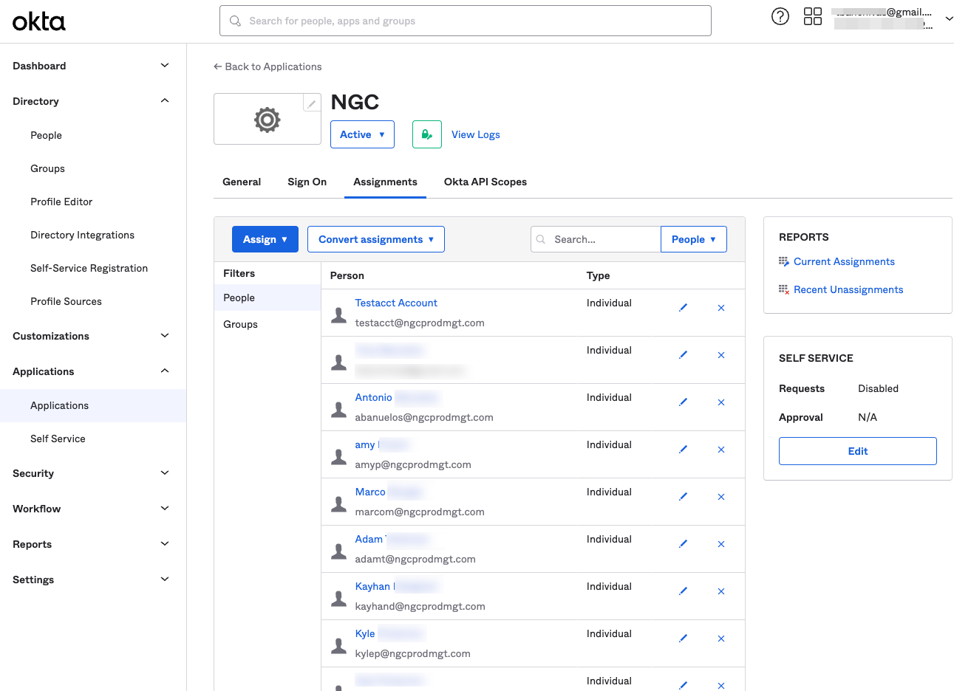
Task: Switch to the Okta API Scopes tab
Action: tap(485, 182)
